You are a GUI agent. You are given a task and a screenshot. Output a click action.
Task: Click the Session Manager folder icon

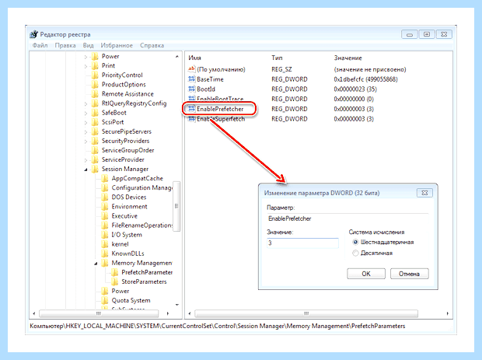click(95, 169)
